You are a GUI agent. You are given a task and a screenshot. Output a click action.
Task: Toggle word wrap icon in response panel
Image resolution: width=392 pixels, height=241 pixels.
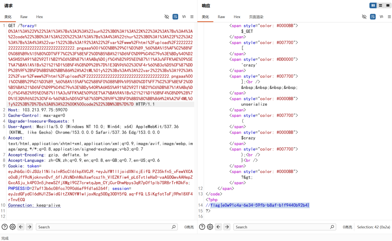[373, 17]
